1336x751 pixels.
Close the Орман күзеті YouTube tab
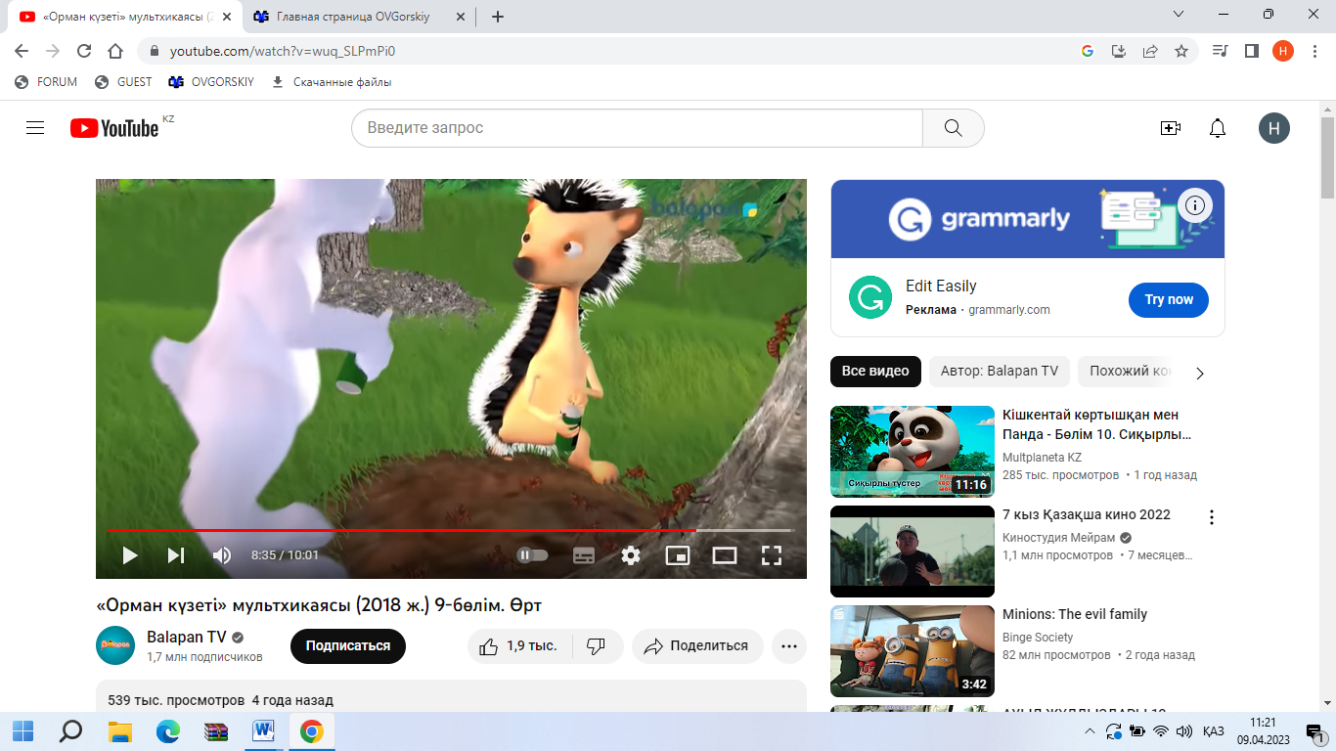click(x=227, y=17)
